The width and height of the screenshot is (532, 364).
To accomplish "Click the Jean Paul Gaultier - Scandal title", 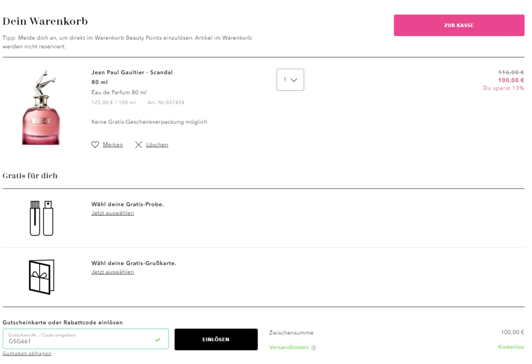I will pos(132,72).
